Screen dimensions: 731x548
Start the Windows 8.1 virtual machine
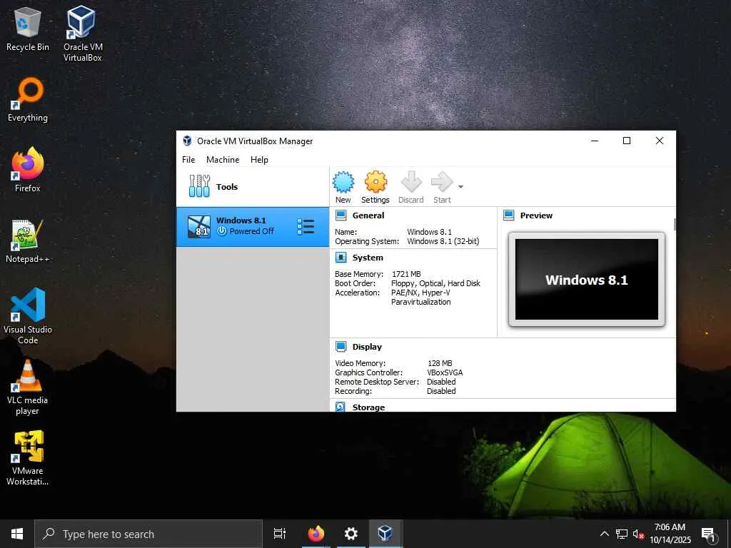(442, 187)
